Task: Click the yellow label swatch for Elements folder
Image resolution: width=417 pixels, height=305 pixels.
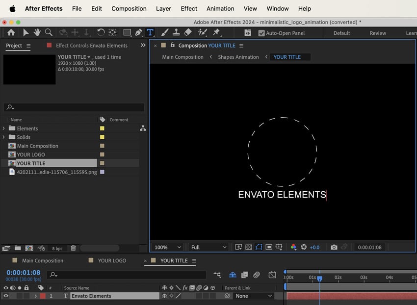Action: tap(102, 128)
